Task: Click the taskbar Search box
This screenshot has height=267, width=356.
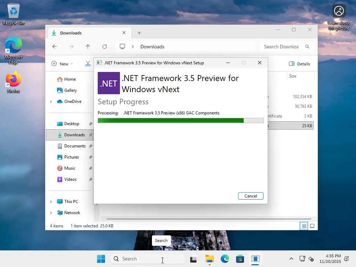Action: pos(147,259)
